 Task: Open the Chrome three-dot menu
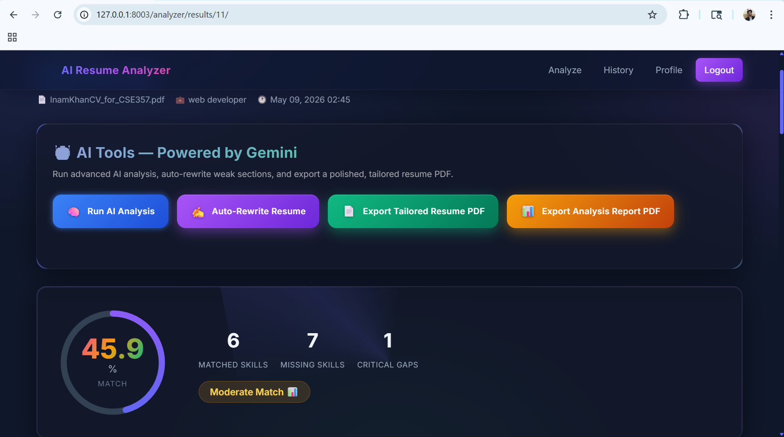771,15
